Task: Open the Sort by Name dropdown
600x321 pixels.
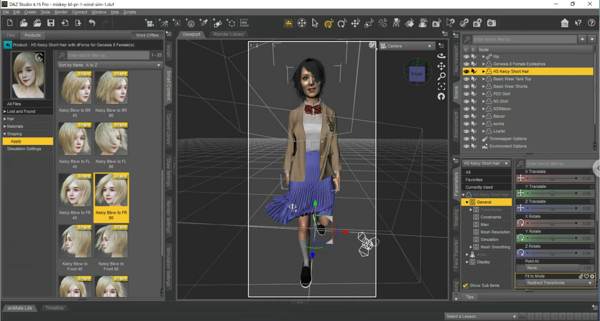Action: [110, 65]
